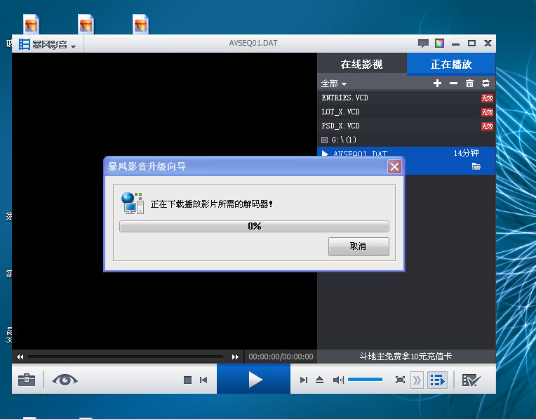536x419 pixels.
Task: Click the 无效 badge beside ENTRIES.VCD
Action: click(487, 98)
